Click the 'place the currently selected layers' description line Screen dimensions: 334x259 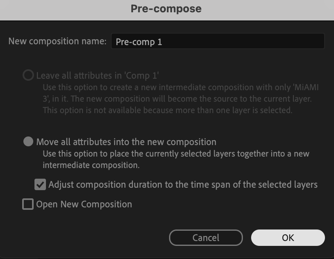pos(176,154)
